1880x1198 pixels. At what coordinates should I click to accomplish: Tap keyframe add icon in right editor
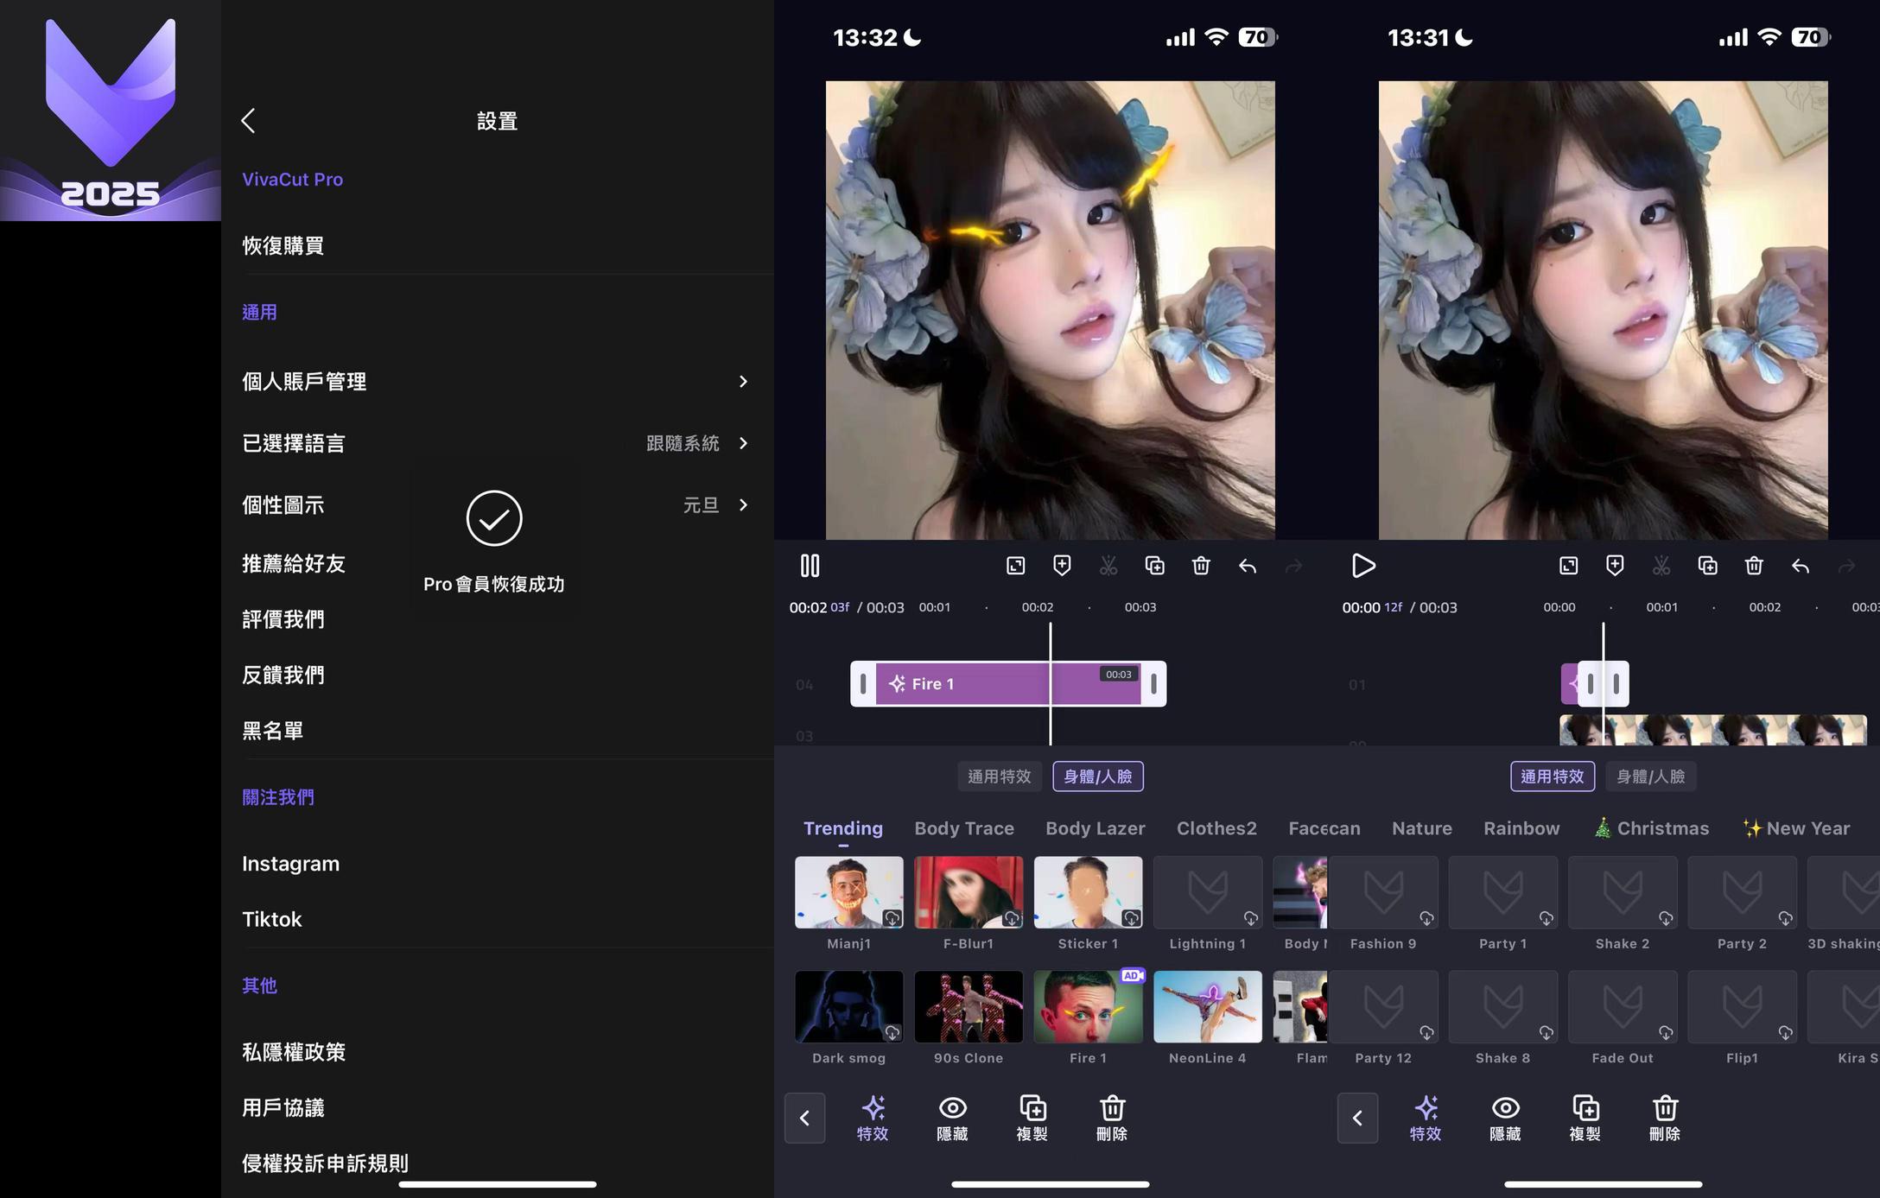(x=1615, y=566)
